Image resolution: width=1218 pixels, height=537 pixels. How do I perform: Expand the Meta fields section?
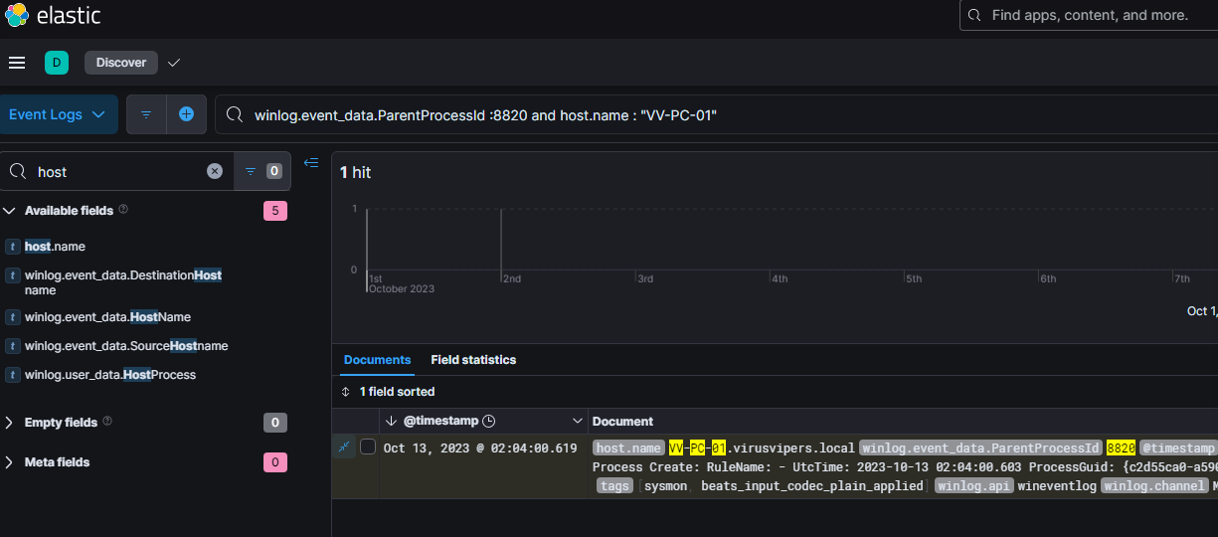(10, 462)
